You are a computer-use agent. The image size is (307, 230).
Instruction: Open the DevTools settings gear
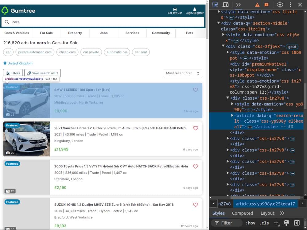click(x=280, y=5)
